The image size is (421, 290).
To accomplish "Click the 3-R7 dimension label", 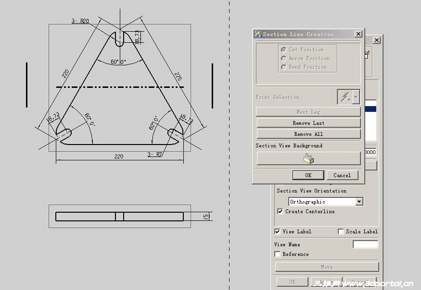I will (x=155, y=155).
